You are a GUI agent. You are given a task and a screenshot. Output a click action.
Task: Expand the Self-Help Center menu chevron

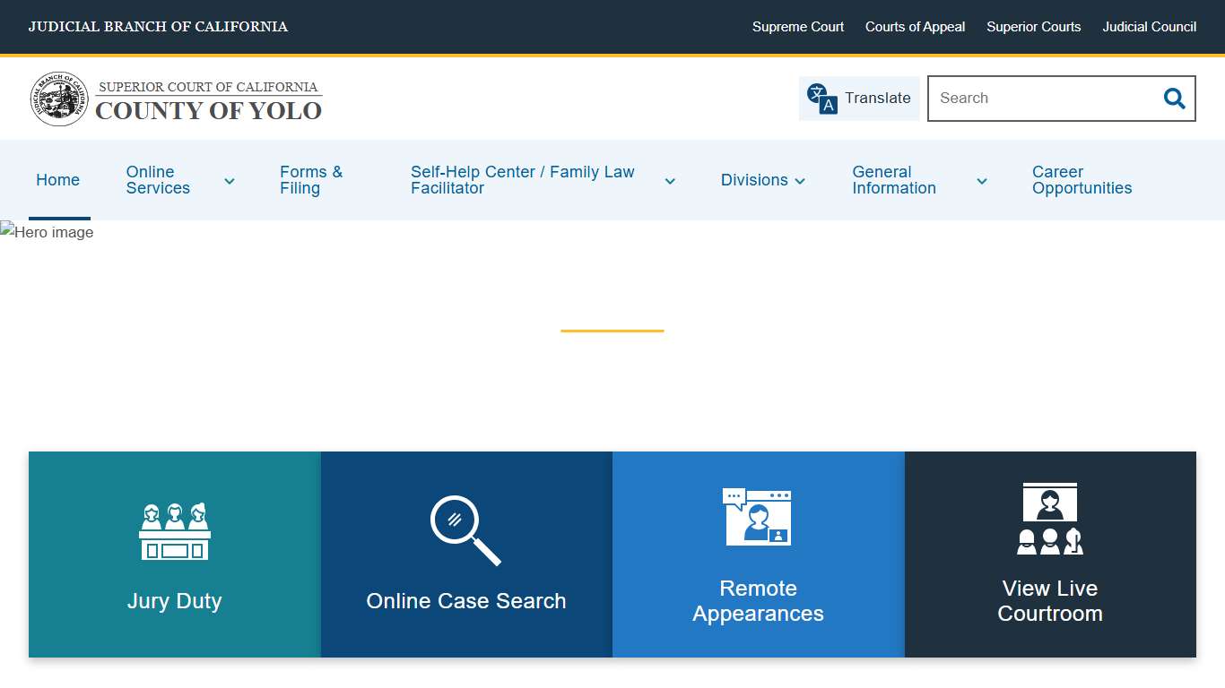[x=670, y=181]
